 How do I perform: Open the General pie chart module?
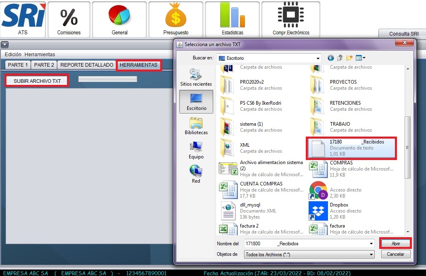tap(119, 19)
